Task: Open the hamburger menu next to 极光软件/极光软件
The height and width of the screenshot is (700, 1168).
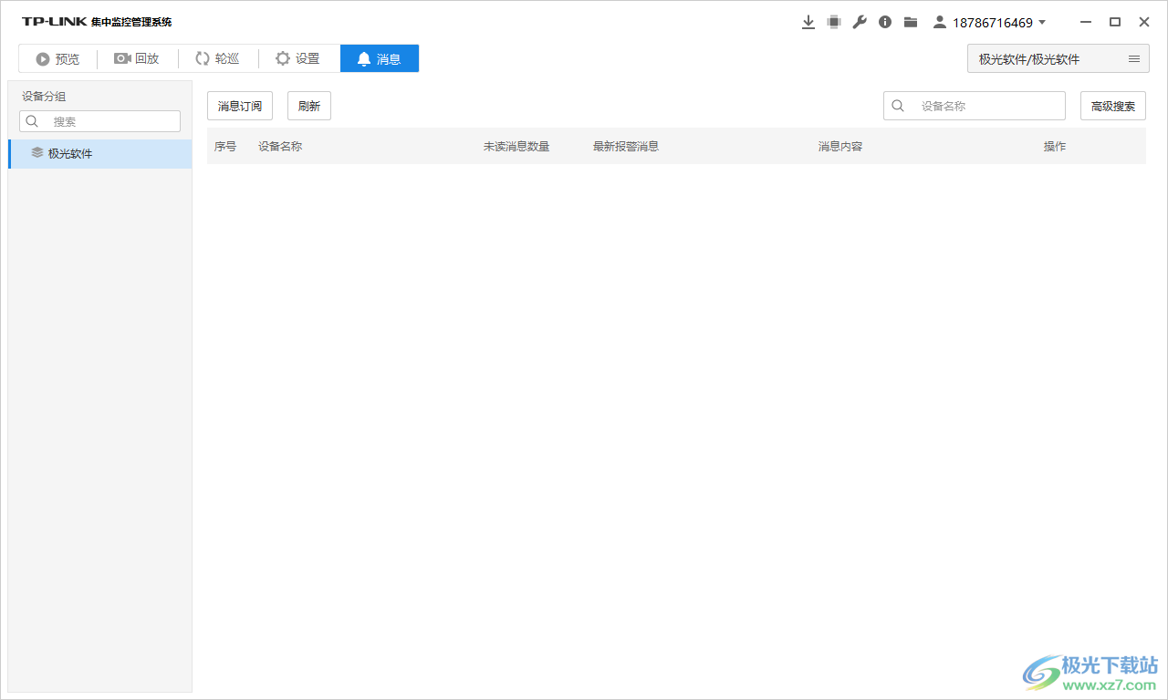Action: click(1134, 57)
